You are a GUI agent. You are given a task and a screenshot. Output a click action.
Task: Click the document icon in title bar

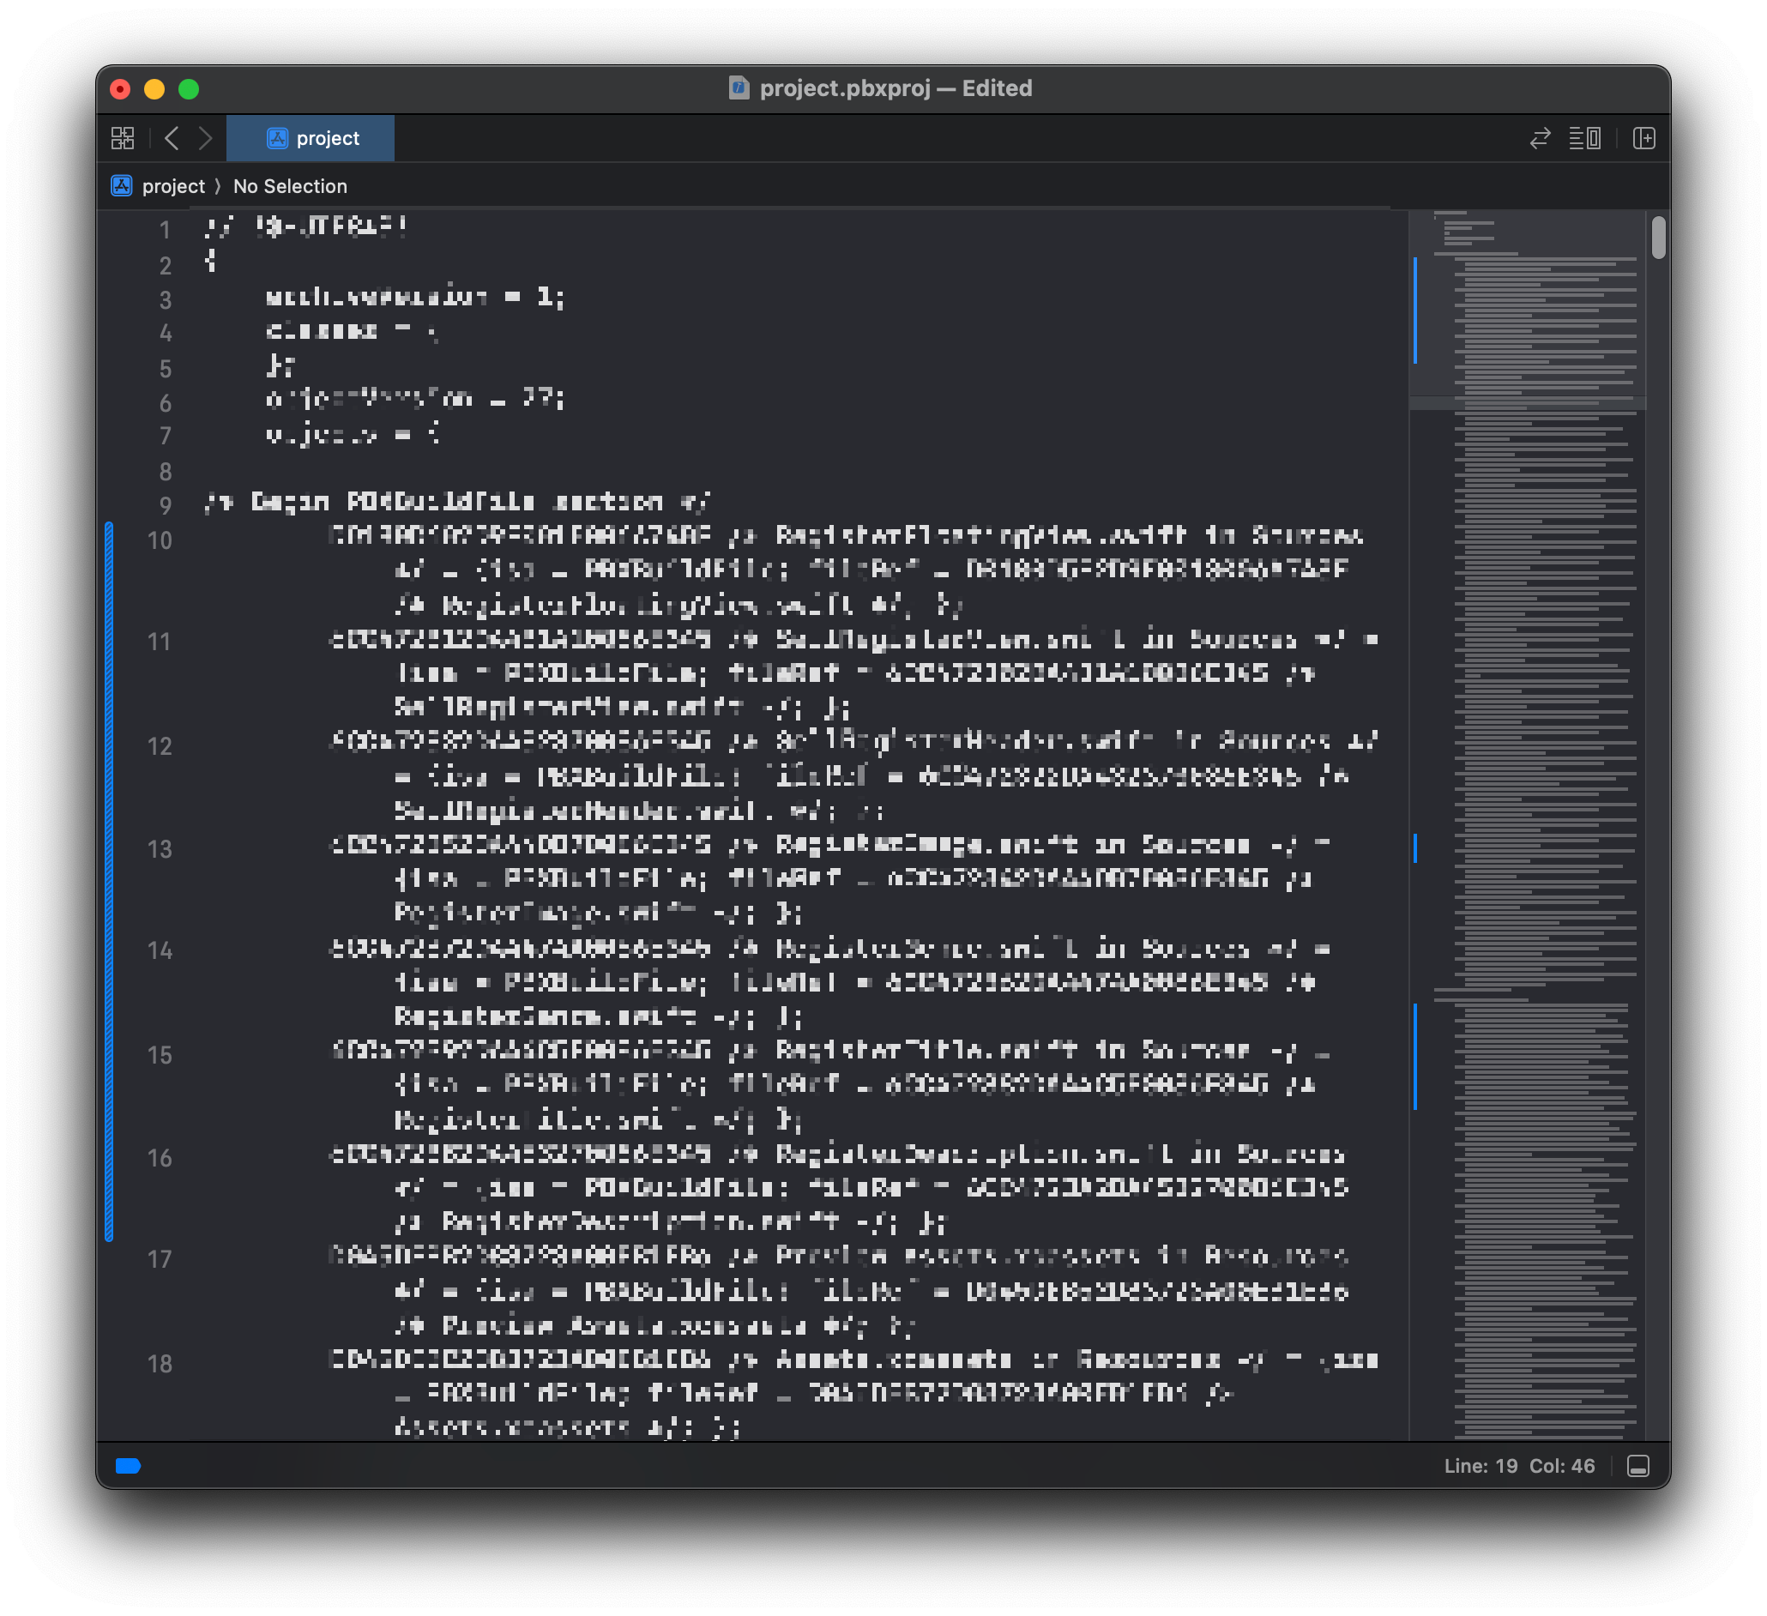click(x=739, y=88)
